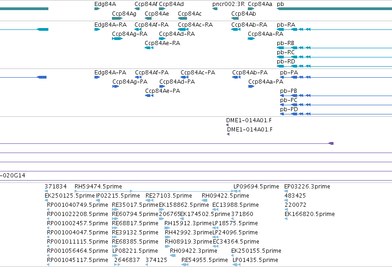392x267 pixels.
Task: Select the Edg84A gene label
Action: coord(105,4)
